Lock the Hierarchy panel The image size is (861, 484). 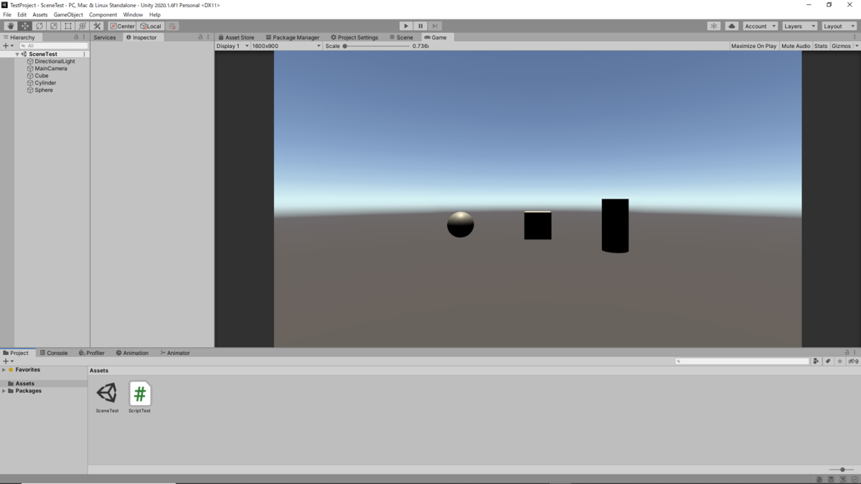pyautogui.click(x=76, y=37)
